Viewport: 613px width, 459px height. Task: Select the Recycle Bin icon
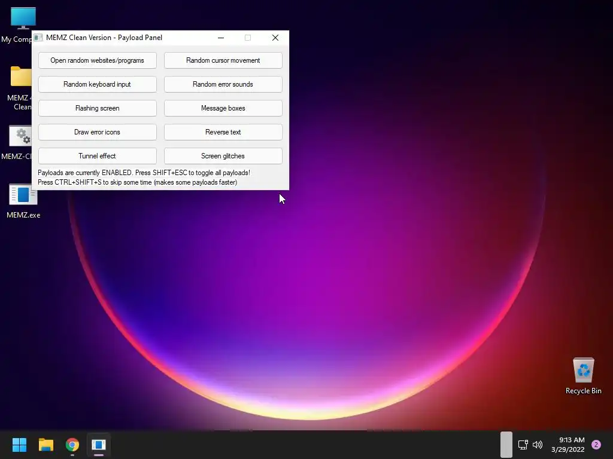(x=583, y=377)
